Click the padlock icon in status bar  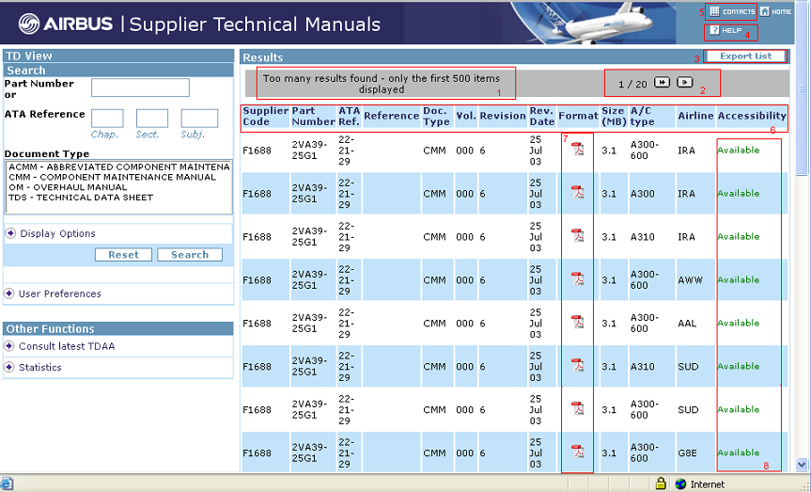pos(661,484)
